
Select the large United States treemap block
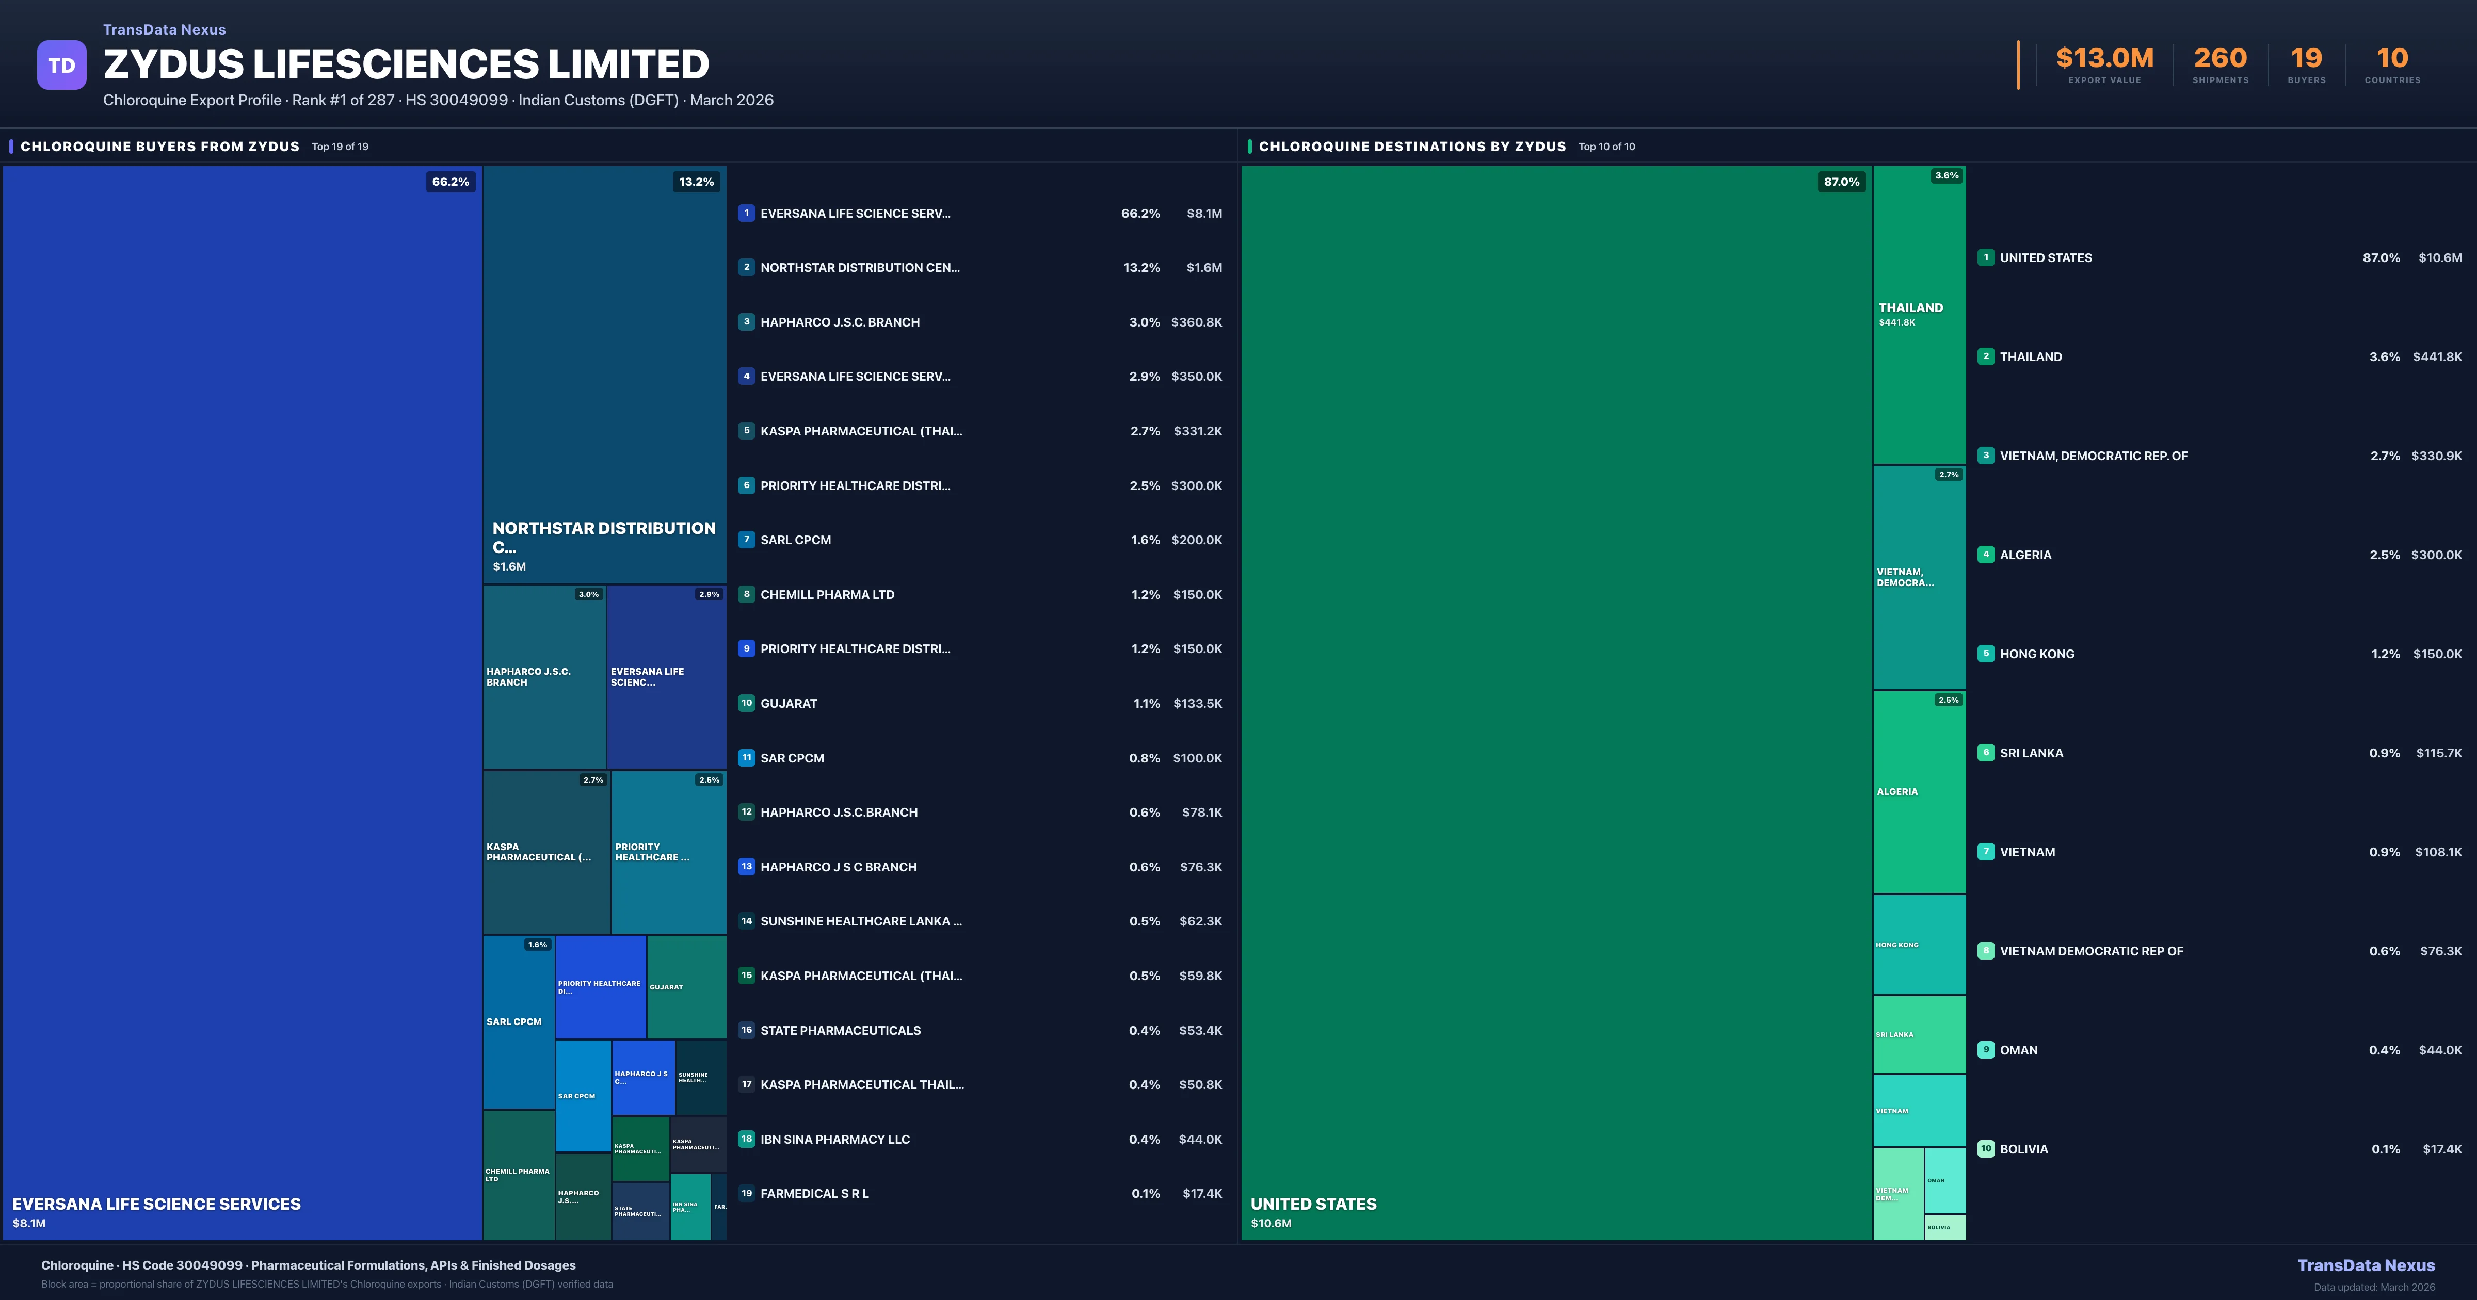point(1556,702)
